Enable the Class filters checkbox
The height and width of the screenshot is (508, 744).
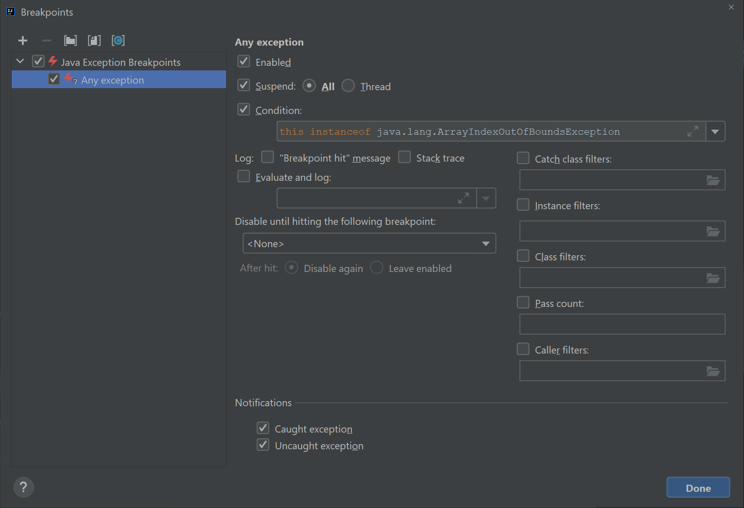(523, 256)
